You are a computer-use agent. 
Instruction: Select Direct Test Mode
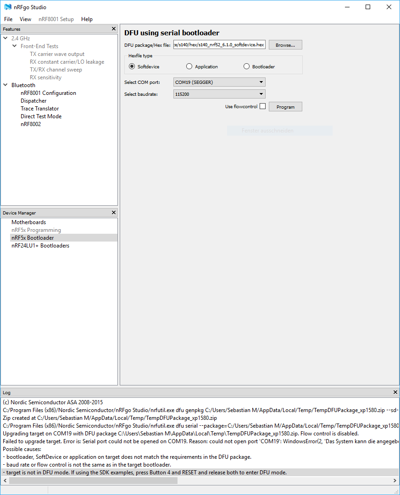click(41, 116)
